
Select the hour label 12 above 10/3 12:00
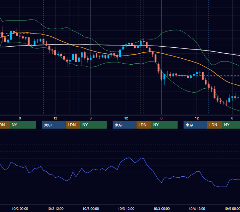pyautogui.click(x=126, y=118)
